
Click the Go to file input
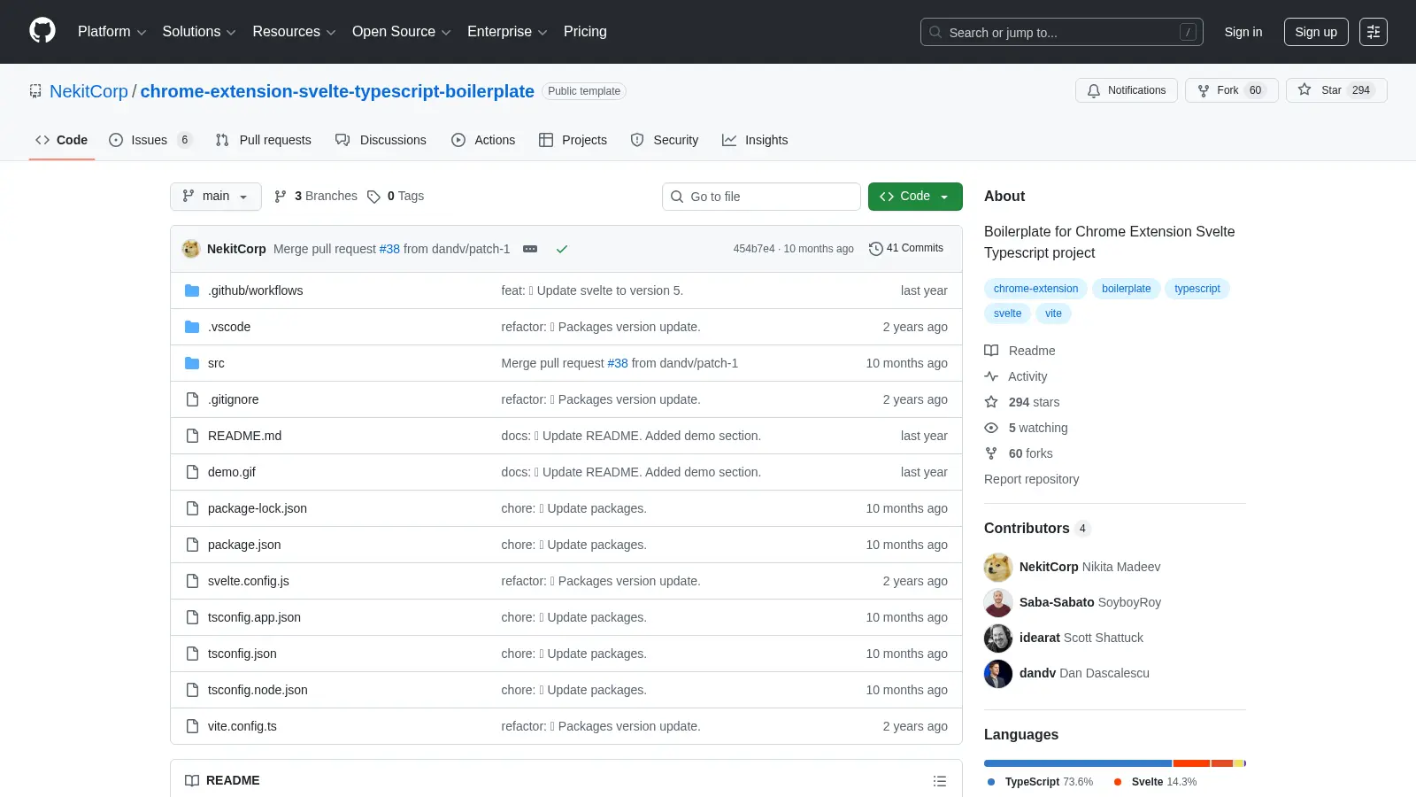(761, 197)
